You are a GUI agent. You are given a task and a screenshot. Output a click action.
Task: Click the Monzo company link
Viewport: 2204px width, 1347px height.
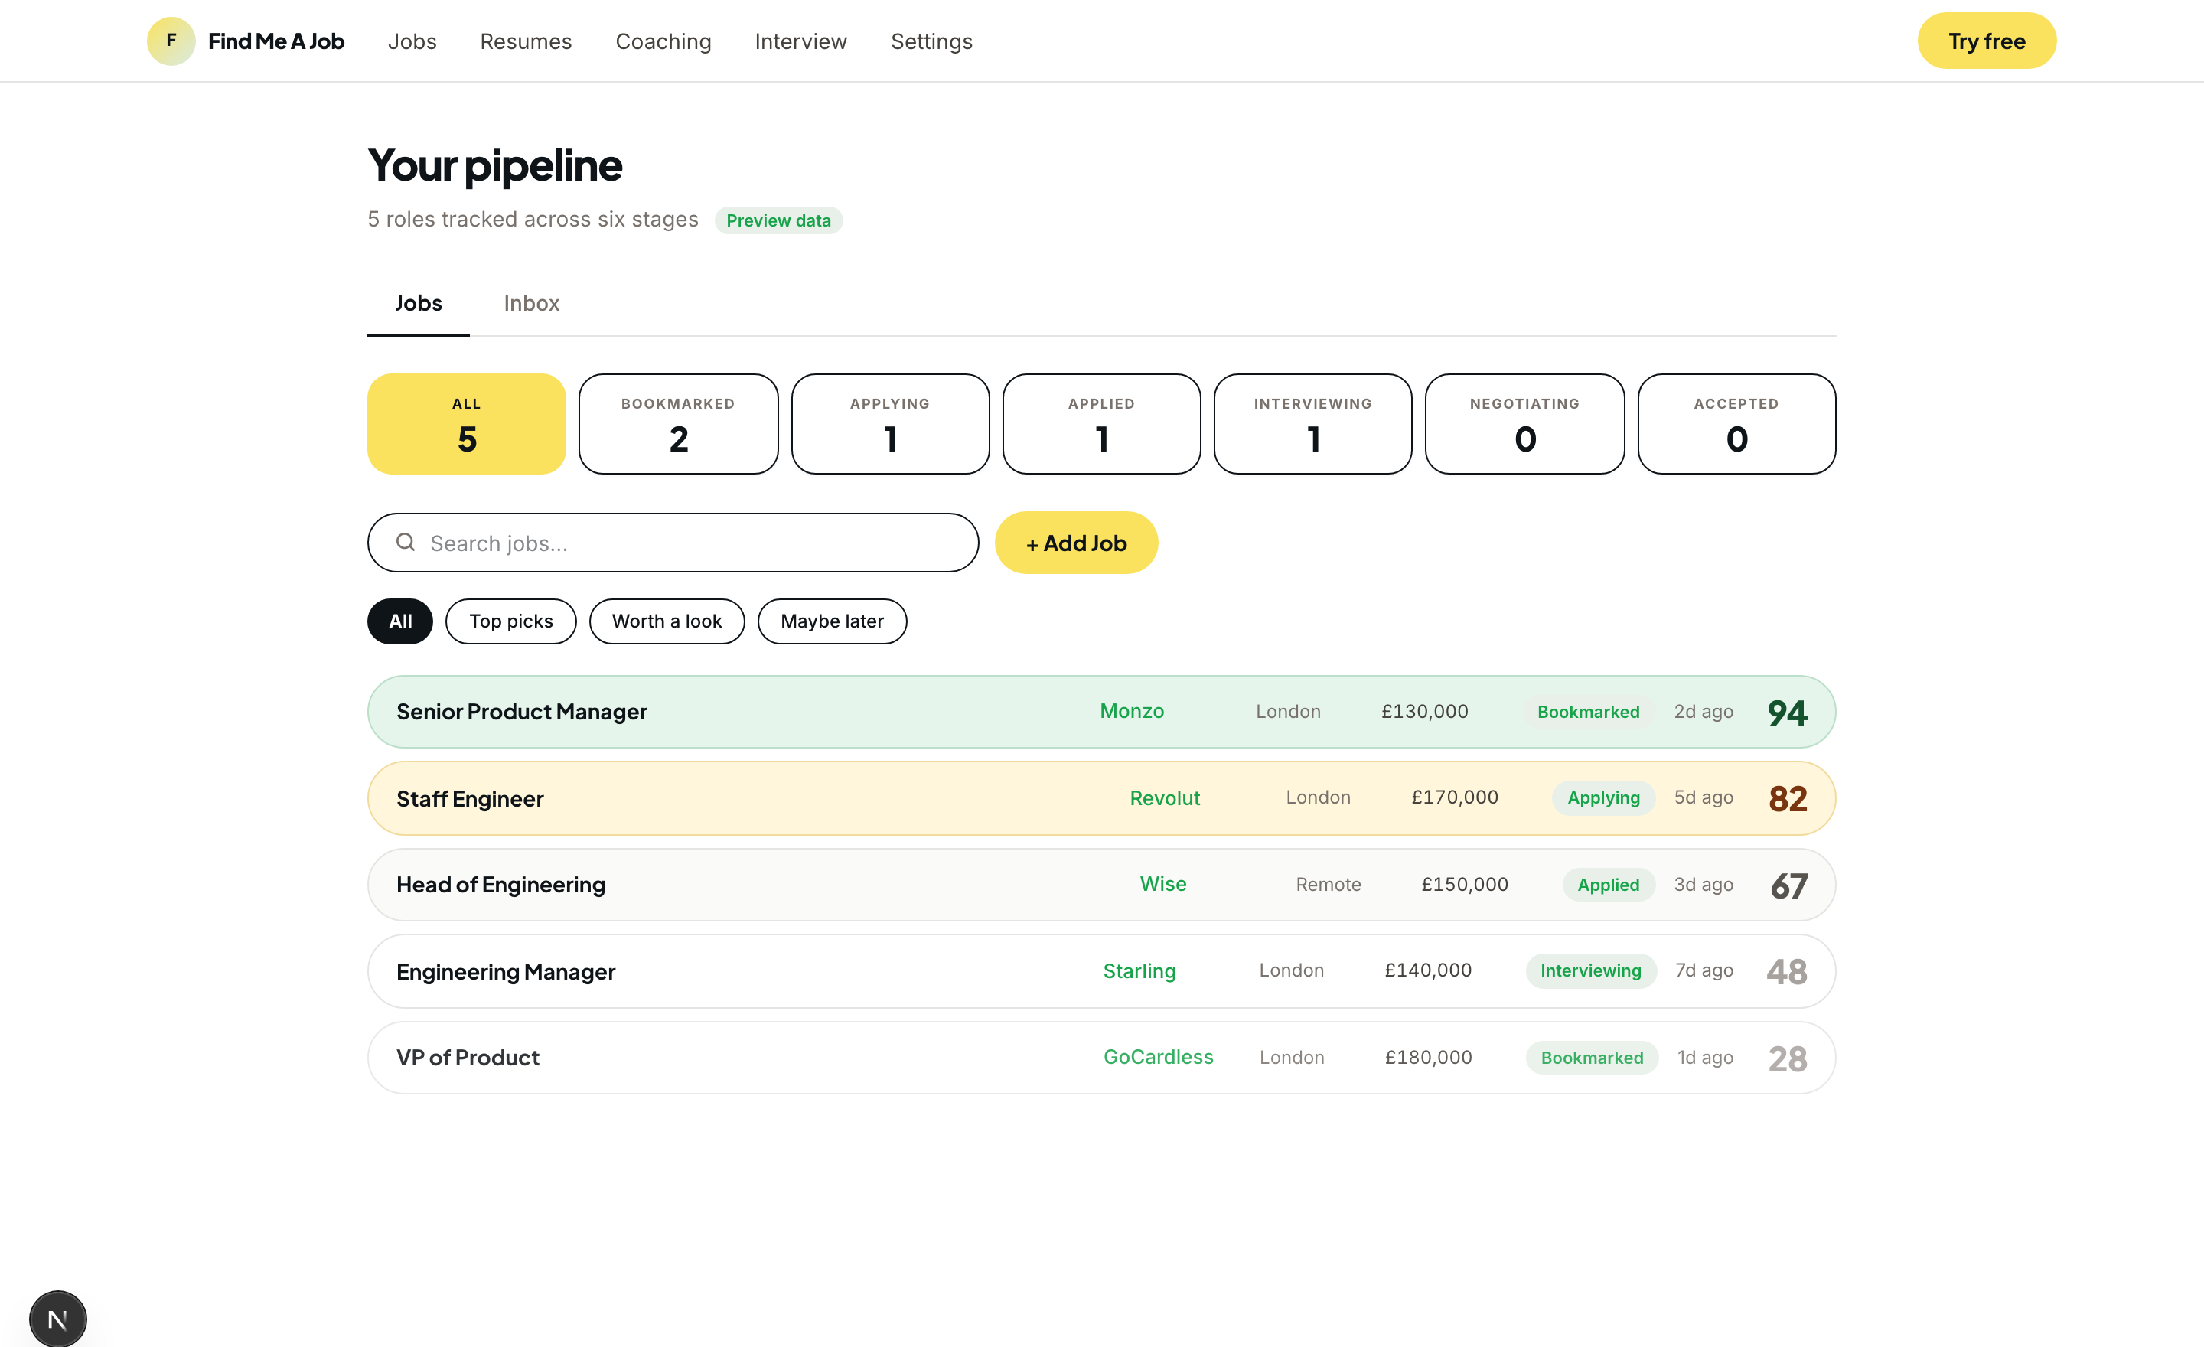(1132, 712)
